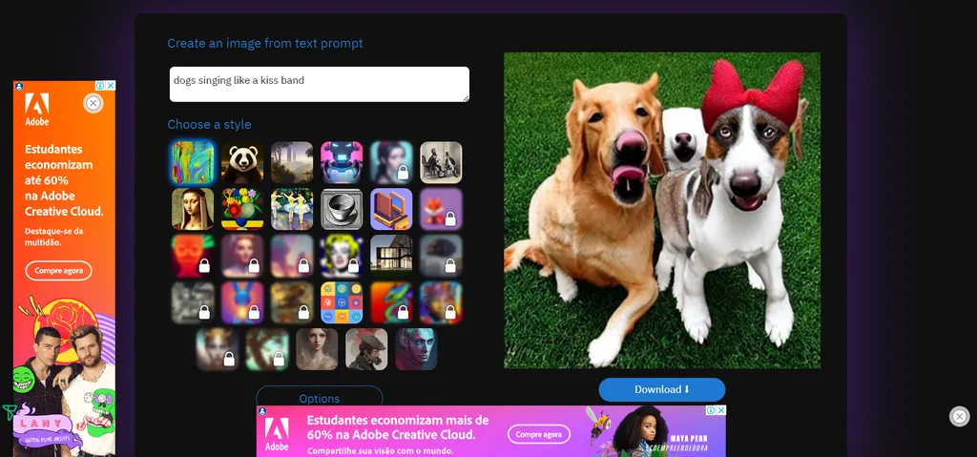Select the engraved cup sketch style

tap(342, 209)
